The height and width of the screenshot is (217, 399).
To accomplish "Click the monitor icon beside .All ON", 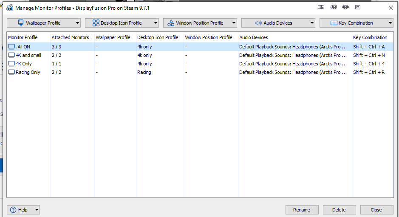I will [11, 47].
